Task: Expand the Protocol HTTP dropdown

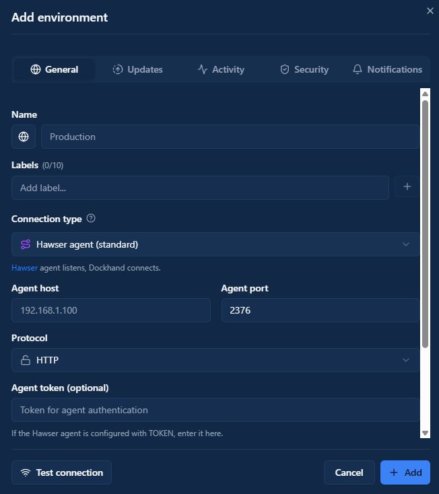Action: [x=215, y=360]
